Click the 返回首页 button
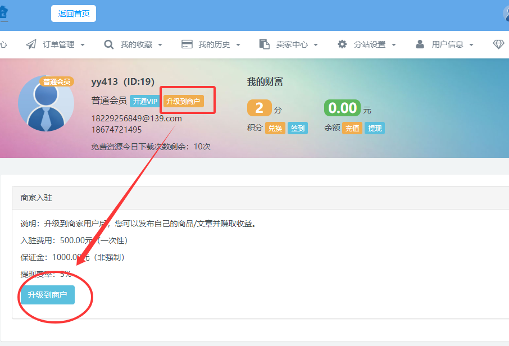509x346 pixels. pyautogui.click(x=74, y=13)
